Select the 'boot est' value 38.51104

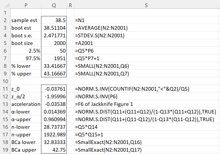tap(54, 28)
